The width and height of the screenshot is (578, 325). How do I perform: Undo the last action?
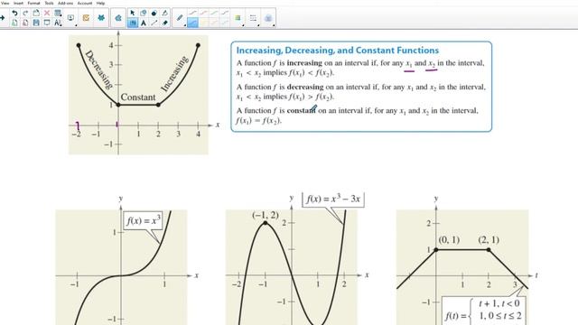(14, 14)
